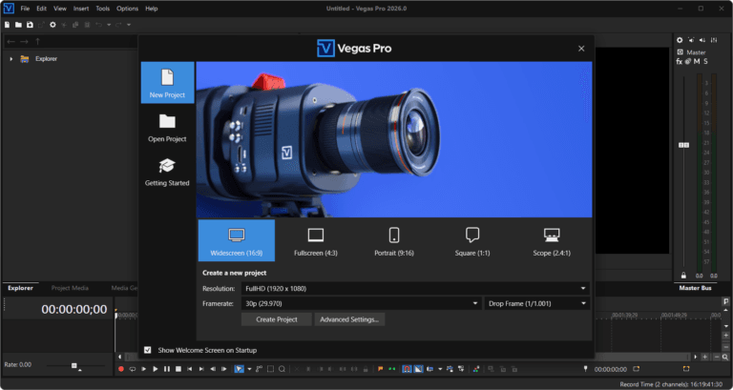
Task: Open the Insert menu
Action: (x=81, y=9)
